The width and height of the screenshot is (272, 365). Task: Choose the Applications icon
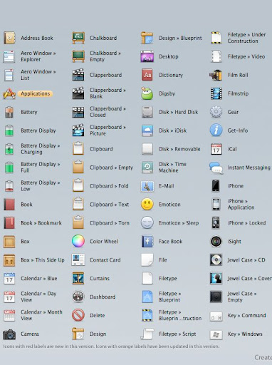pos(9,93)
